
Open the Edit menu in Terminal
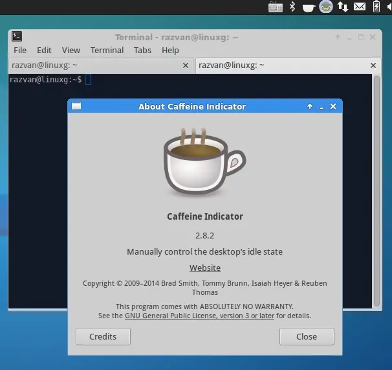(44, 50)
